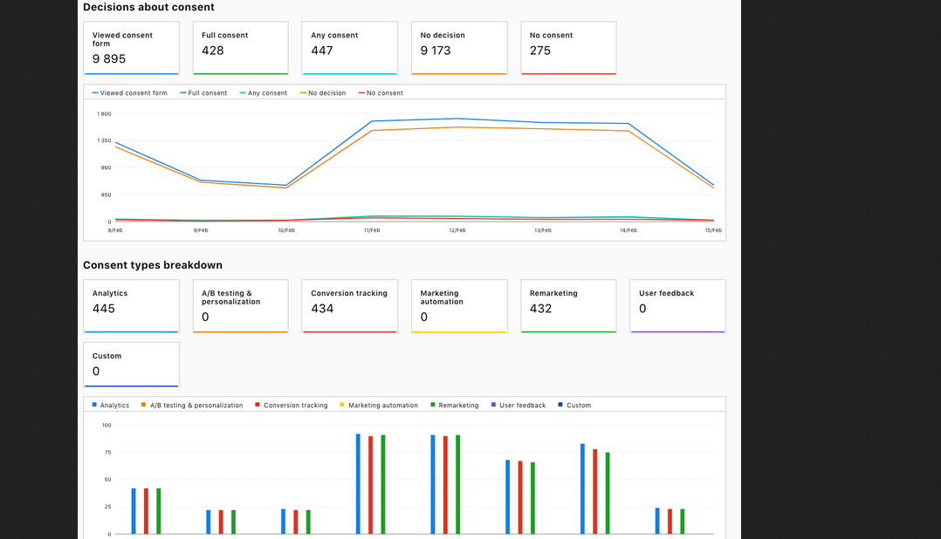Click the Full consent summary card
Viewport: 941px width, 539px height.
pyautogui.click(x=240, y=48)
